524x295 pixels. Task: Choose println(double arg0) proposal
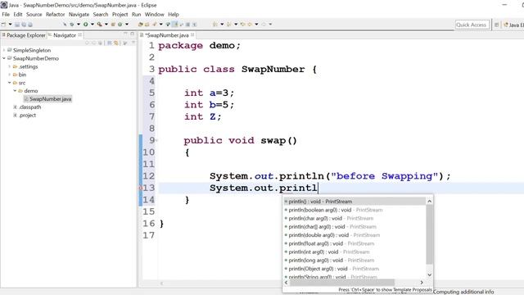355,235
